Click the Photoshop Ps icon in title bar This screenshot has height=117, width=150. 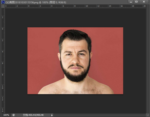(3, 2)
